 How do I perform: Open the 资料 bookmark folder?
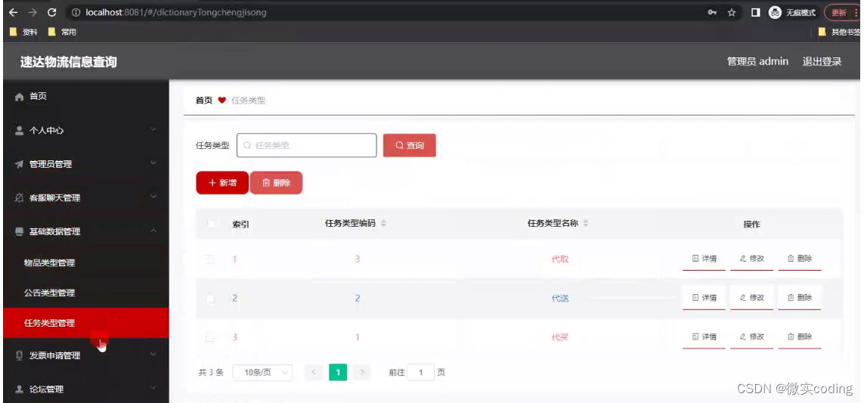(23, 32)
